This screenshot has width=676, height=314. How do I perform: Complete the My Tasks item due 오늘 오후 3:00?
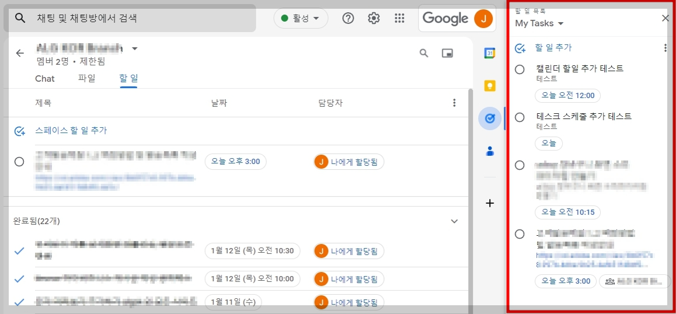tap(520, 234)
